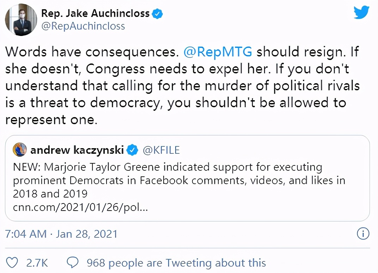The height and width of the screenshot is (273, 378).
Task: Open Rep. Jake Auchincloss profile picture
Action: click(x=21, y=20)
